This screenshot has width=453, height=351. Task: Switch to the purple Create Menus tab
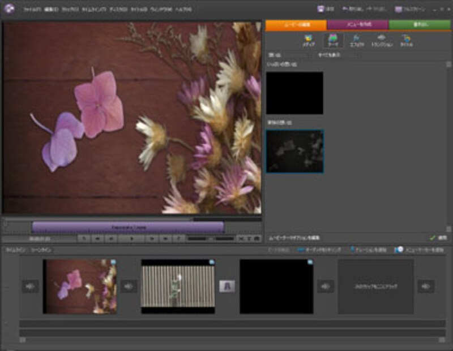click(x=357, y=25)
